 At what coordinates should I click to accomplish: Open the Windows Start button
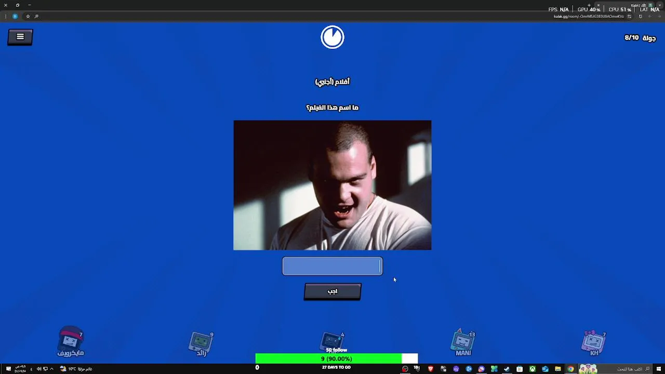click(659, 369)
